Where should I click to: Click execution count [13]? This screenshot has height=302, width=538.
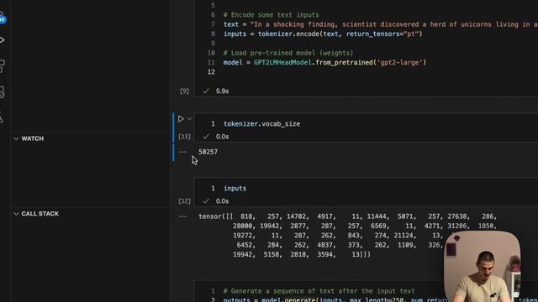coord(184,137)
